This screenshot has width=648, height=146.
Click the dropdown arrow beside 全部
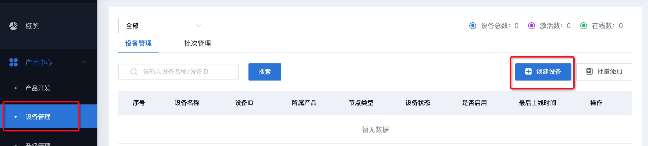click(x=199, y=25)
